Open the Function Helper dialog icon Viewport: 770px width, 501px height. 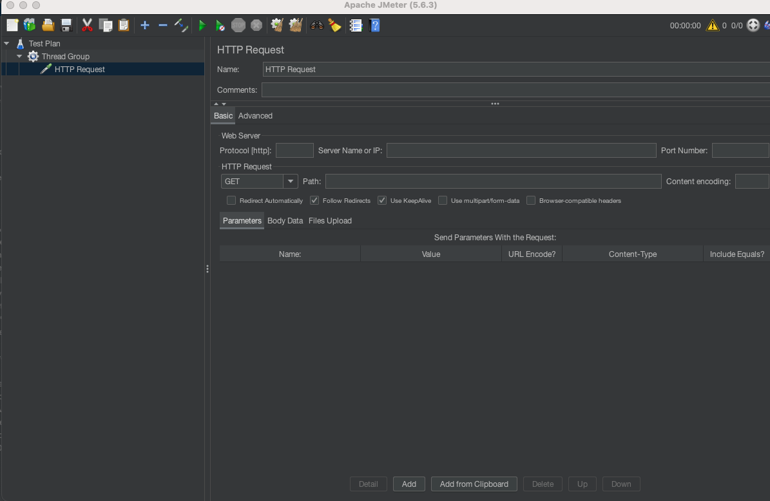click(356, 25)
